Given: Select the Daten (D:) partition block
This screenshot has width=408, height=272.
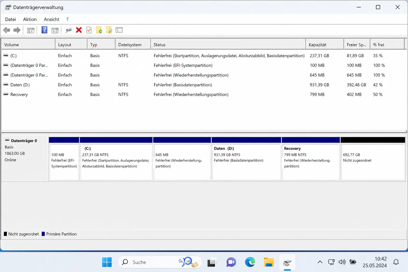Looking at the screenshot, I should click(x=246, y=159).
